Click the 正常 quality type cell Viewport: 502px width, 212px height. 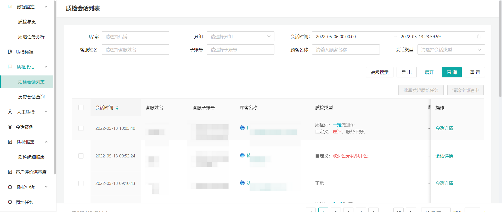pyautogui.click(x=319, y=183)
